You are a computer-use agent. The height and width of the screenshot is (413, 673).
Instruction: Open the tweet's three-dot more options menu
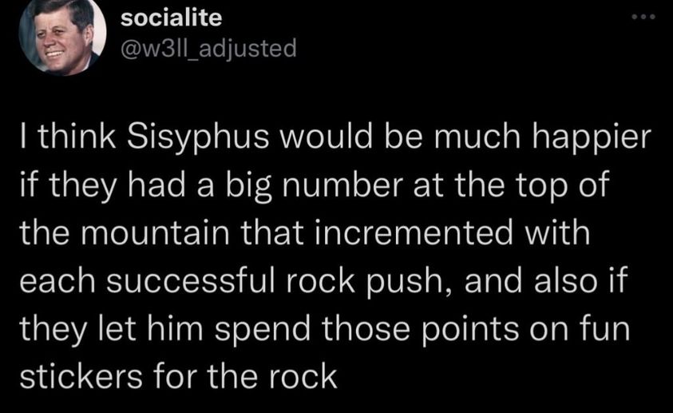click(643, 18)
